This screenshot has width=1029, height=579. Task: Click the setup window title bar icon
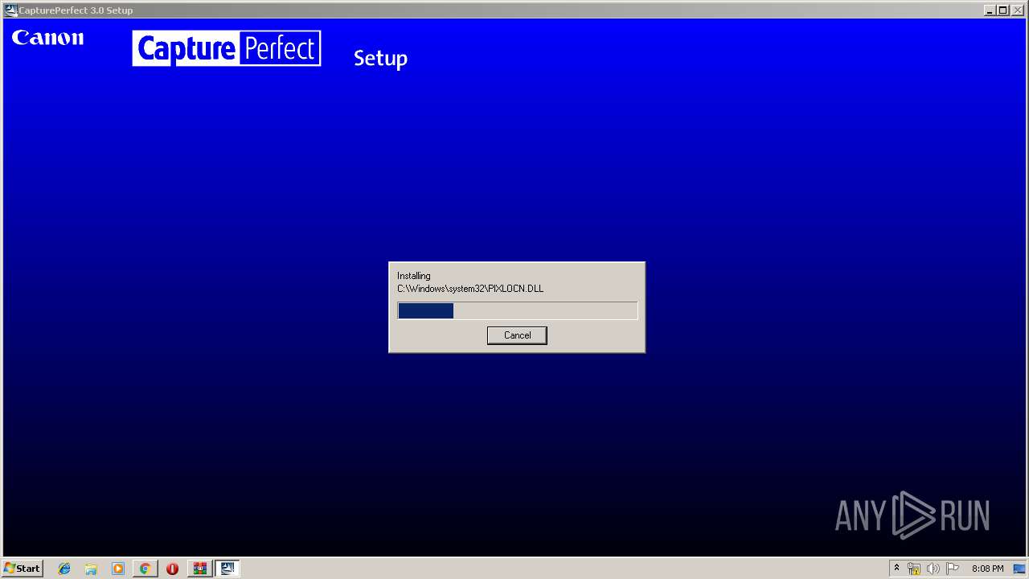[x=10, y=10]
